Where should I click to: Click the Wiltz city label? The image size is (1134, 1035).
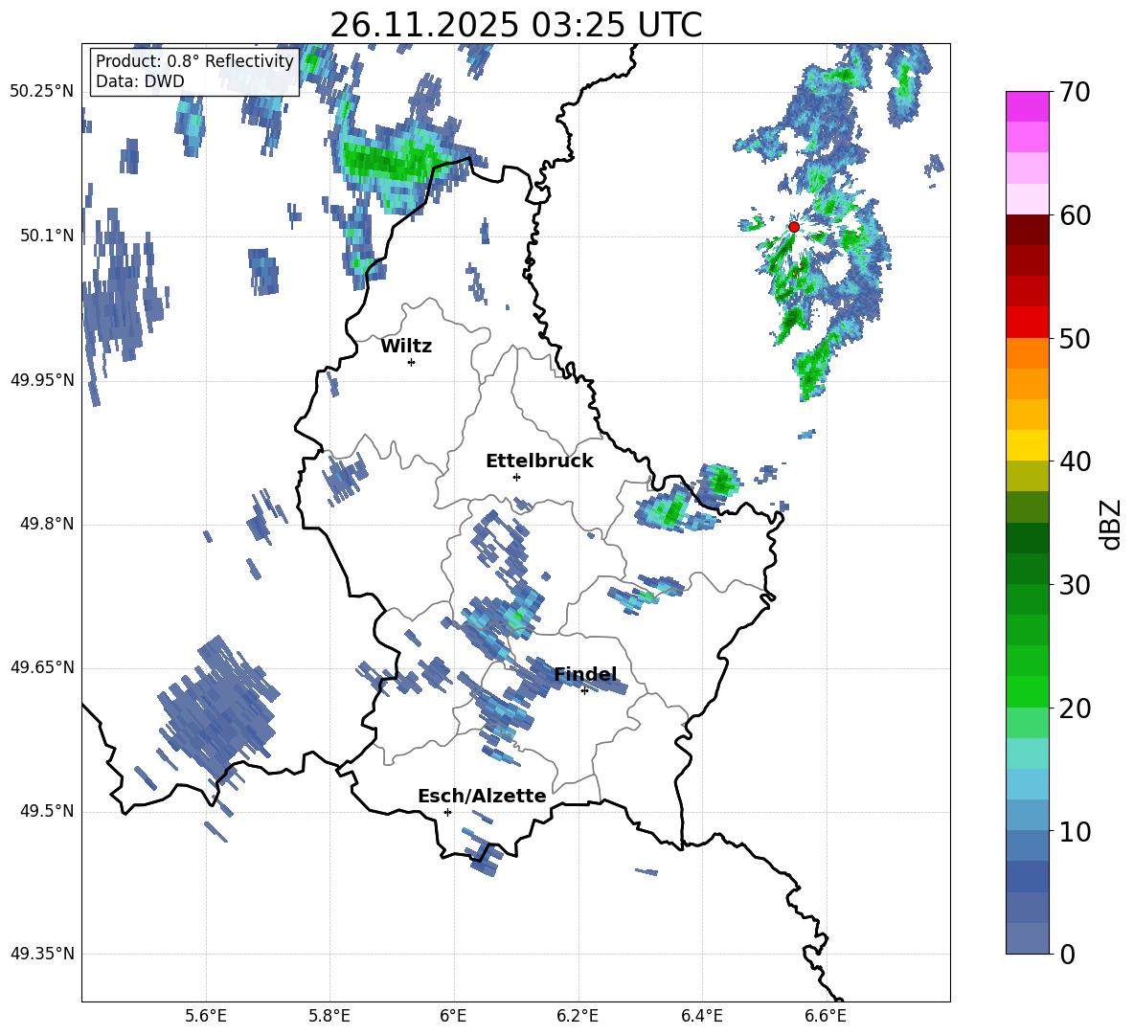point(406,347)
